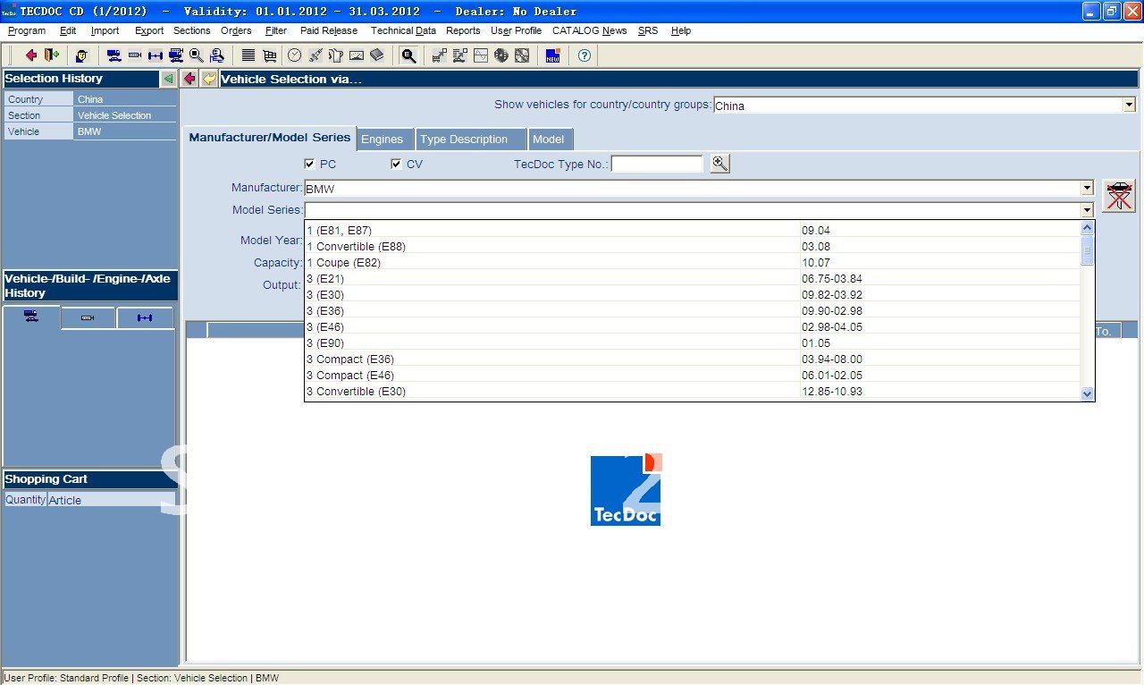Select the Manufacturer/Model Series tab
The image size is (1144, 685).
[x=270, y=138]
